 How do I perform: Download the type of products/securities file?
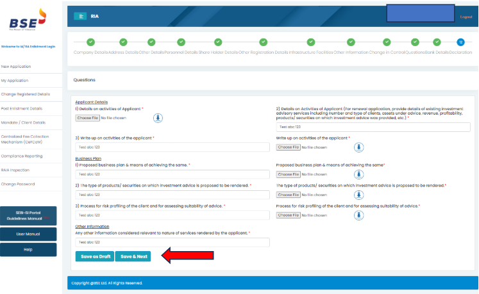tap(359, 195)
